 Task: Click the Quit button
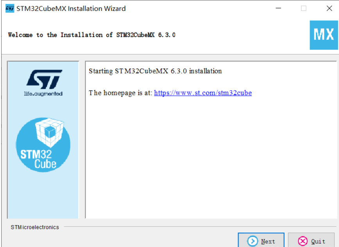coord(311,240)
